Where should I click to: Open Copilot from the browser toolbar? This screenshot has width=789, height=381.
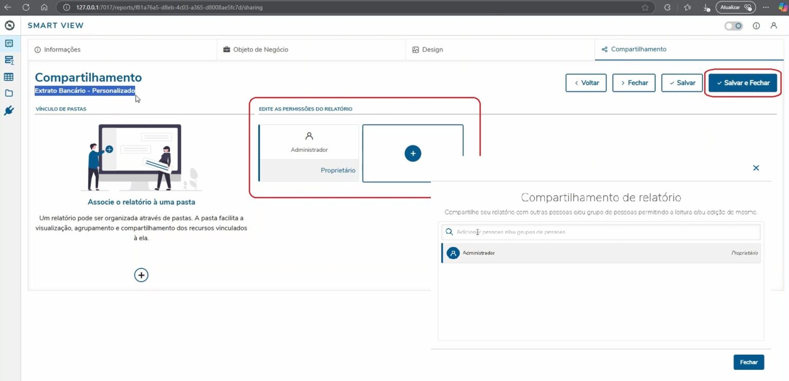[x=781, y=7]
